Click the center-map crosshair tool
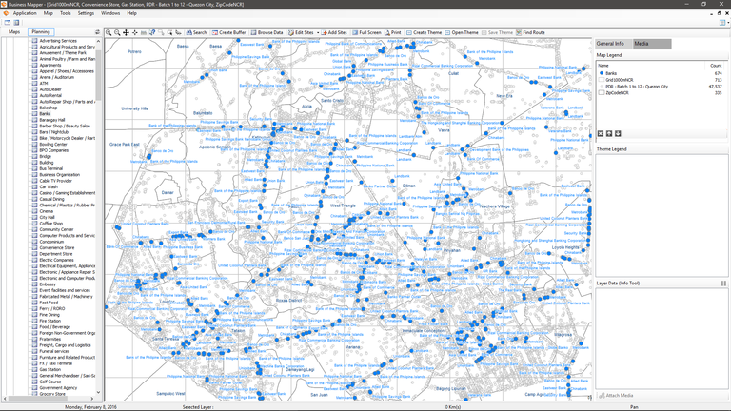The image size is (731, 411). (135, 32)
